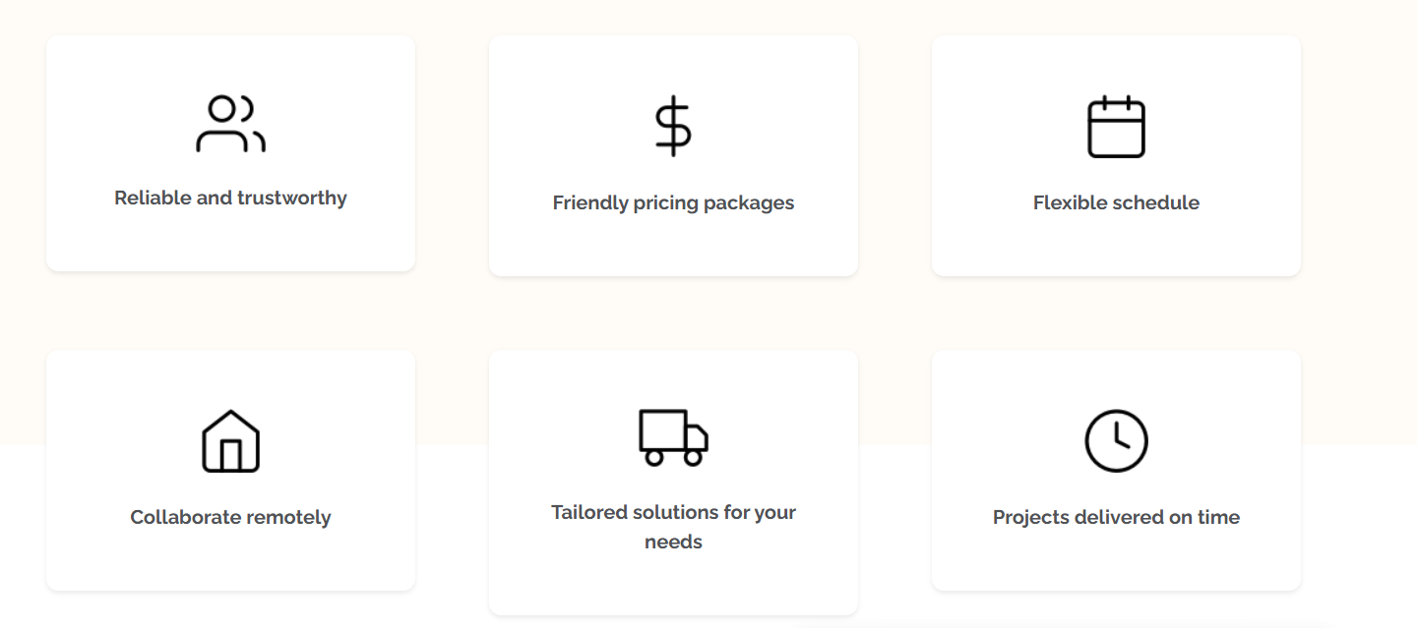Click the 'Flexible schedule' heading
This screenshot has width=1417, height=628.
point(1116,203)
